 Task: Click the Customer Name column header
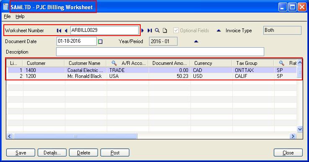(x=85, y=63)
